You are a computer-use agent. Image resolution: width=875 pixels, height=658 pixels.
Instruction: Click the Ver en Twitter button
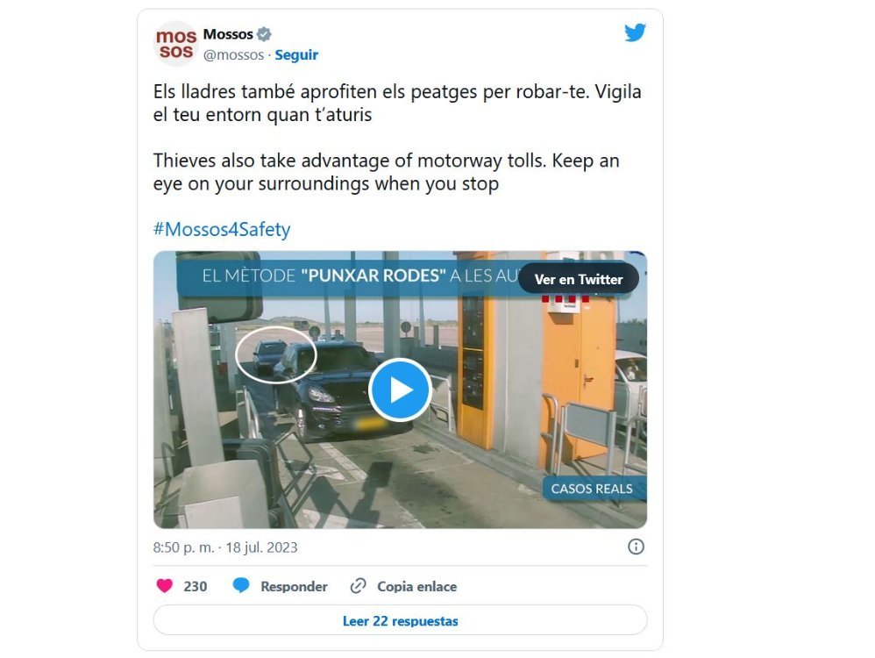pos(579,279)
